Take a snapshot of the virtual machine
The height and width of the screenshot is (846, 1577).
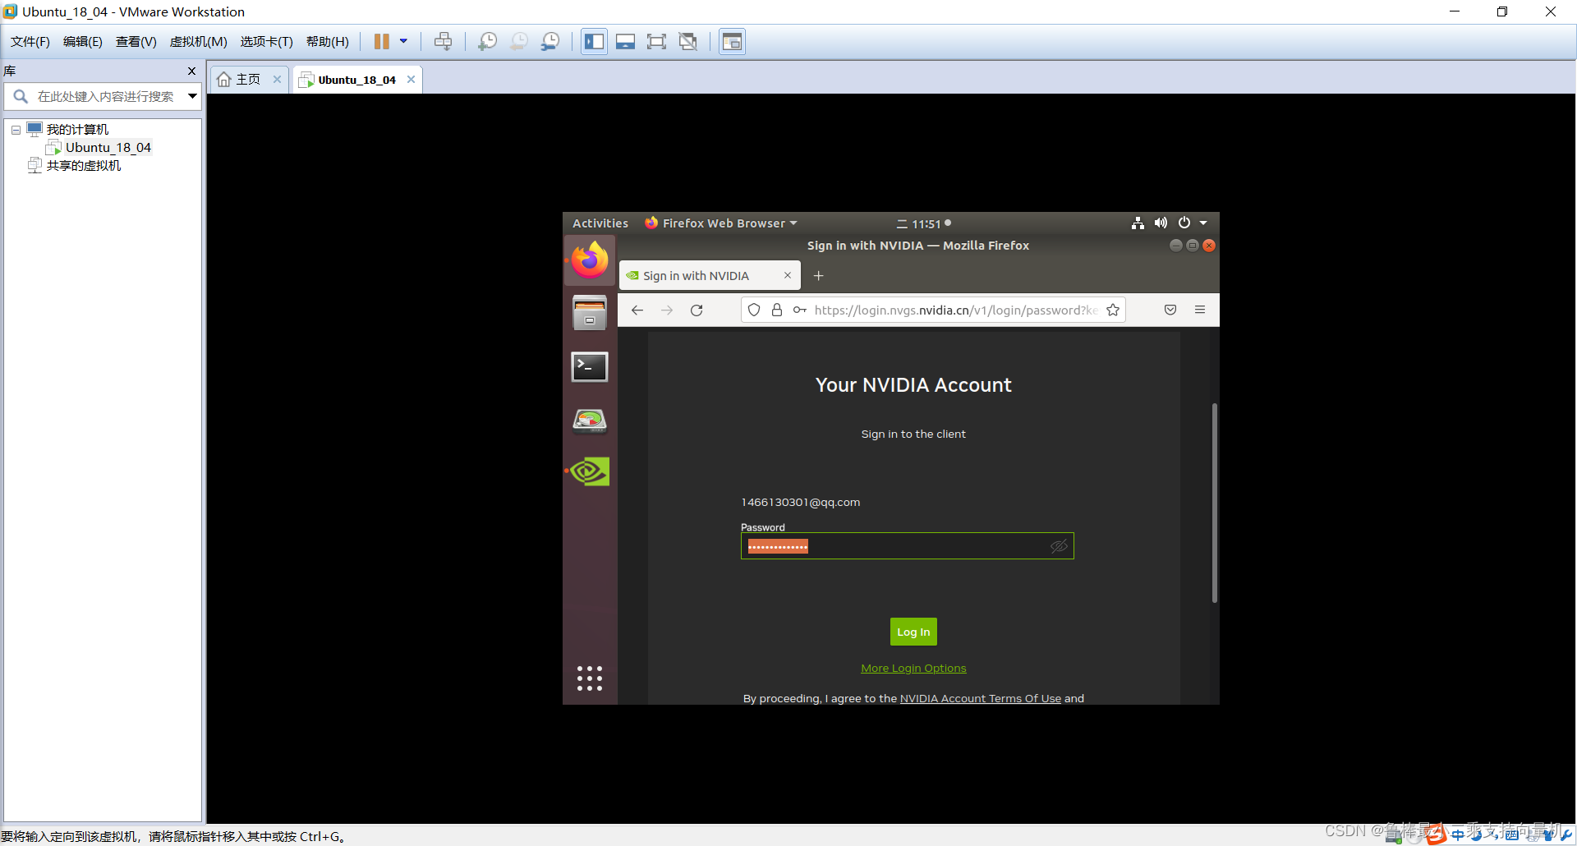coord(487,41)
